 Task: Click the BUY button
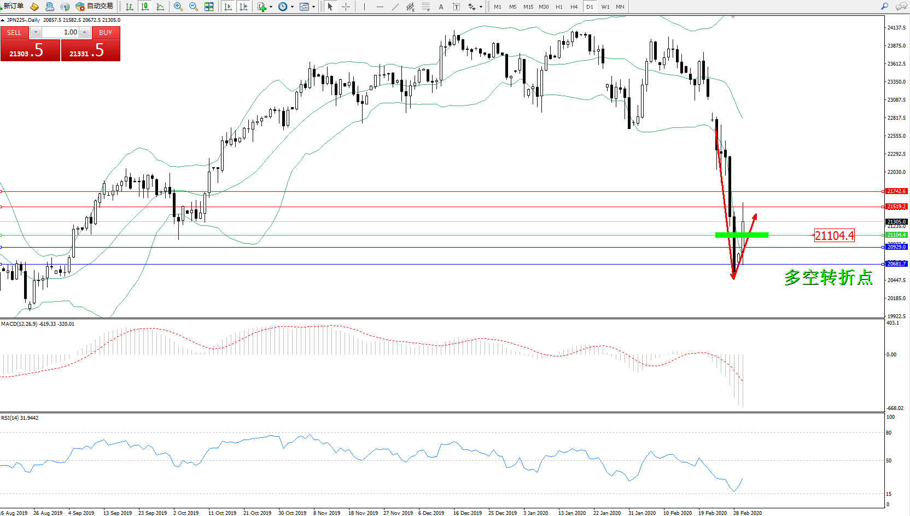pyautogui.click(x=106, y=33)
